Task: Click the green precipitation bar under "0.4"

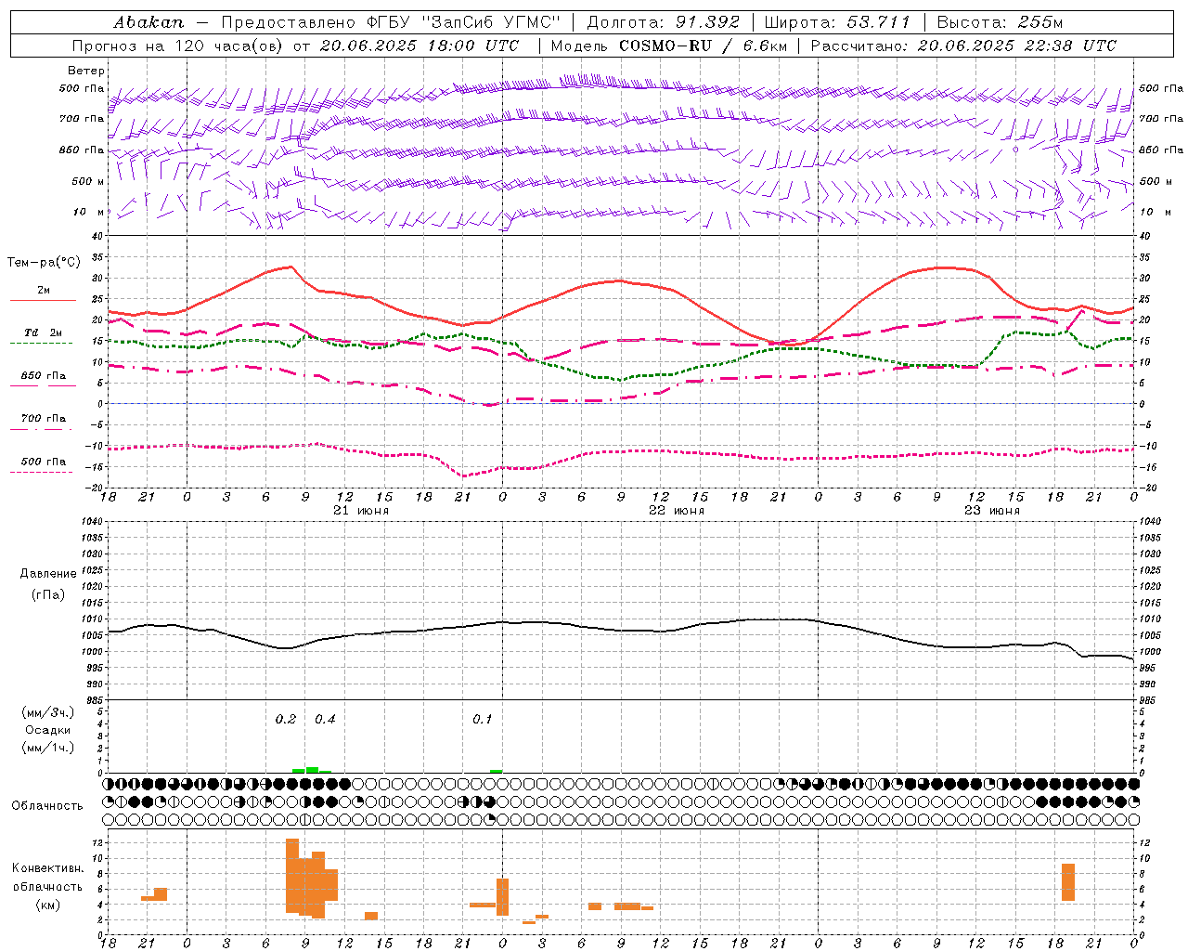Action: pos(313,769)
